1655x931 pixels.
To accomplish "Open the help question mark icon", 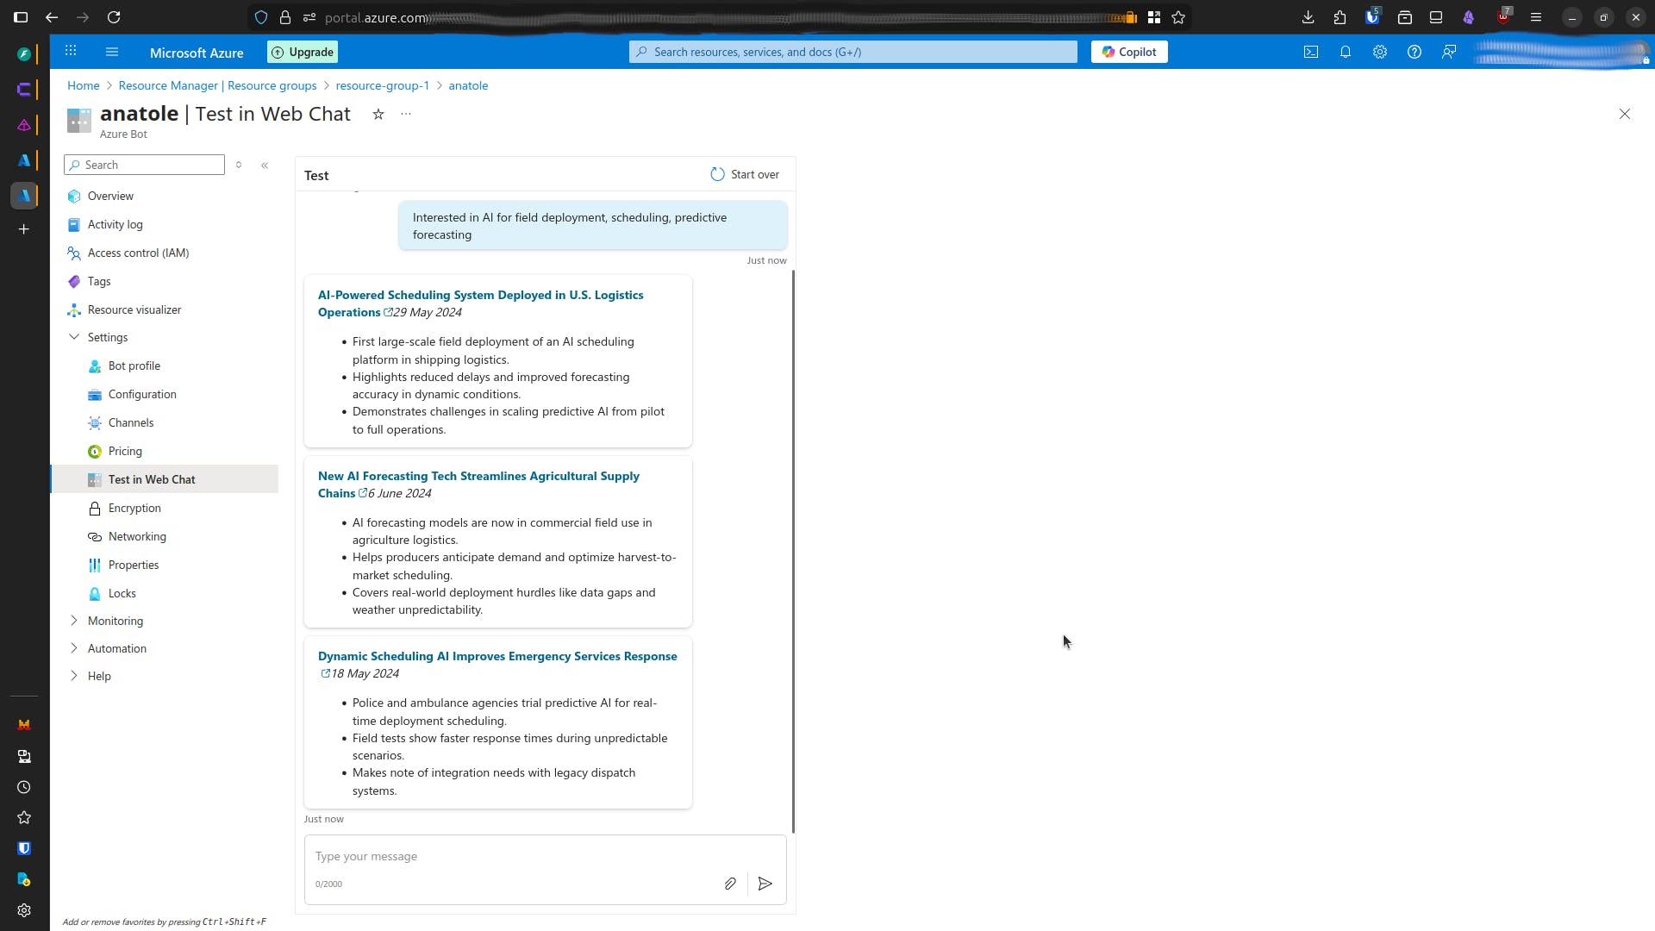I will click(1414, 52).
